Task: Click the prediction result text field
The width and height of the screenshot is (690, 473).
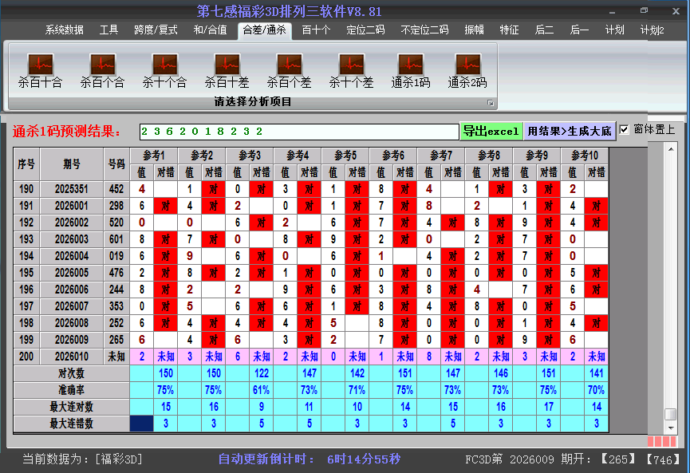Action: coord(299,132)
